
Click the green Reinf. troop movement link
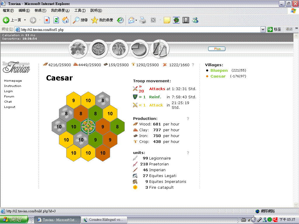pos(155,97)
